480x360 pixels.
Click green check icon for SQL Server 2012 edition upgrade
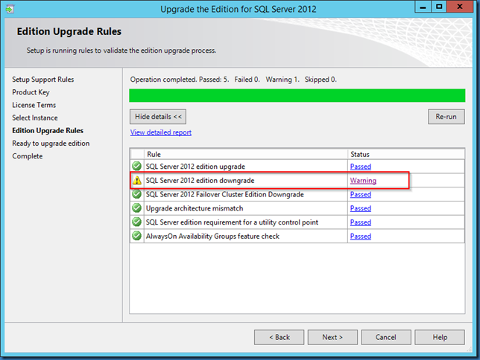(x=136, y=166)
